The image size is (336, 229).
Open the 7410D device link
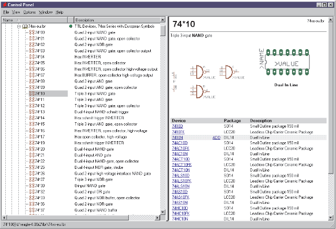[x=177, y=127]
